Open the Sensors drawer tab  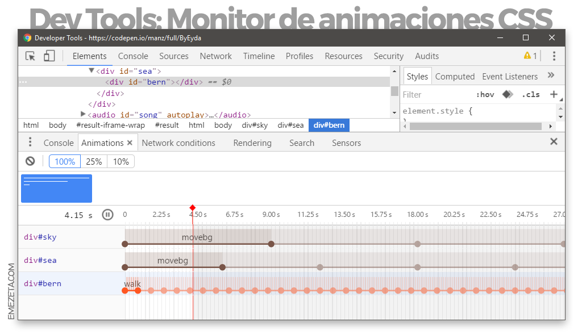(x=346, y=143)
